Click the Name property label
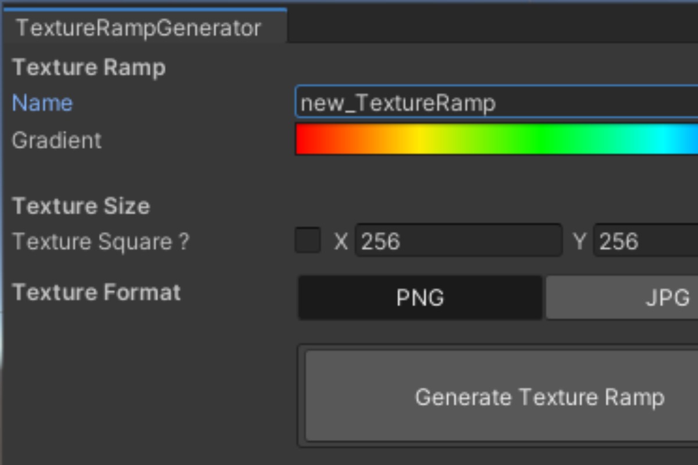 pos(42,103)
